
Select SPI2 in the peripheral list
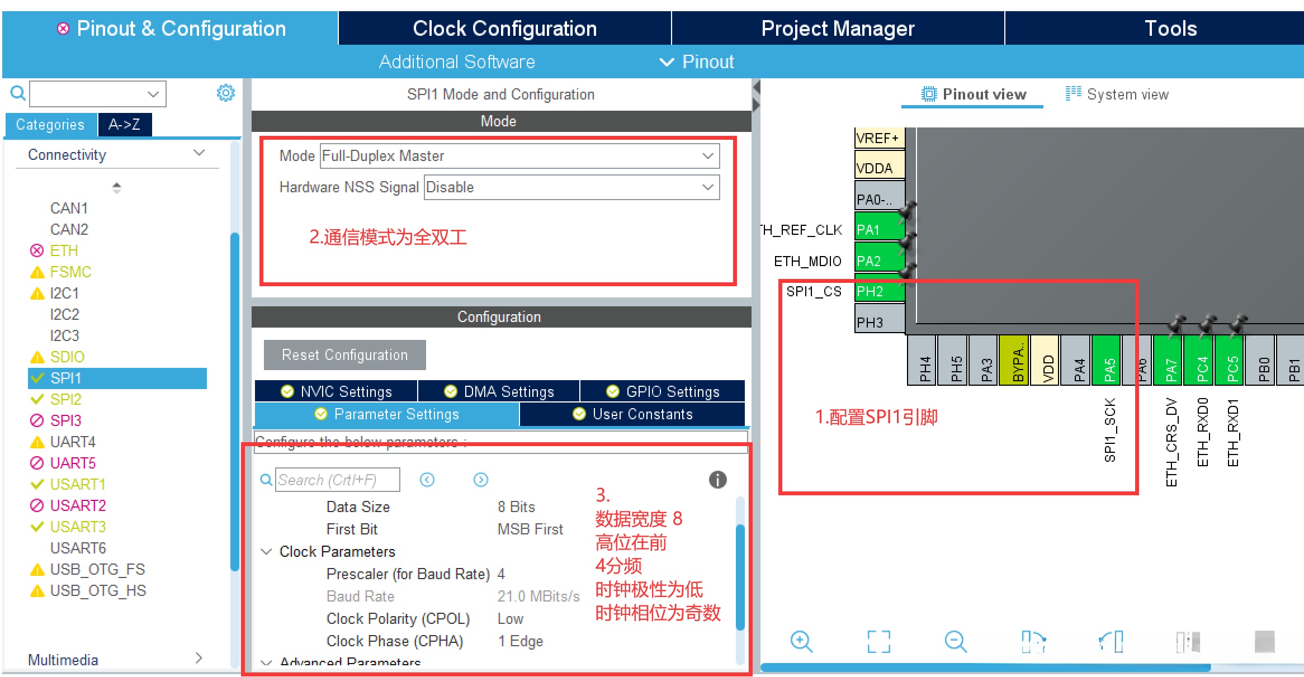pos(65,399)
